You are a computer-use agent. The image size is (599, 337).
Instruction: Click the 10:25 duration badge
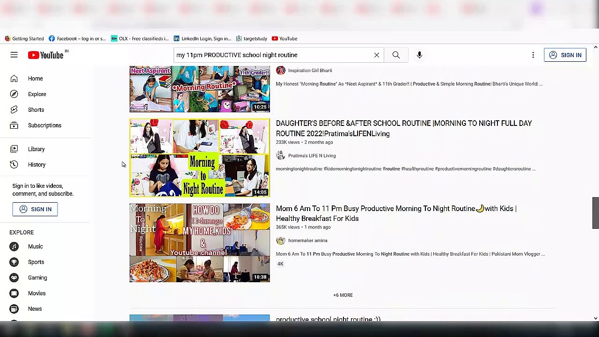pos(260,107)
